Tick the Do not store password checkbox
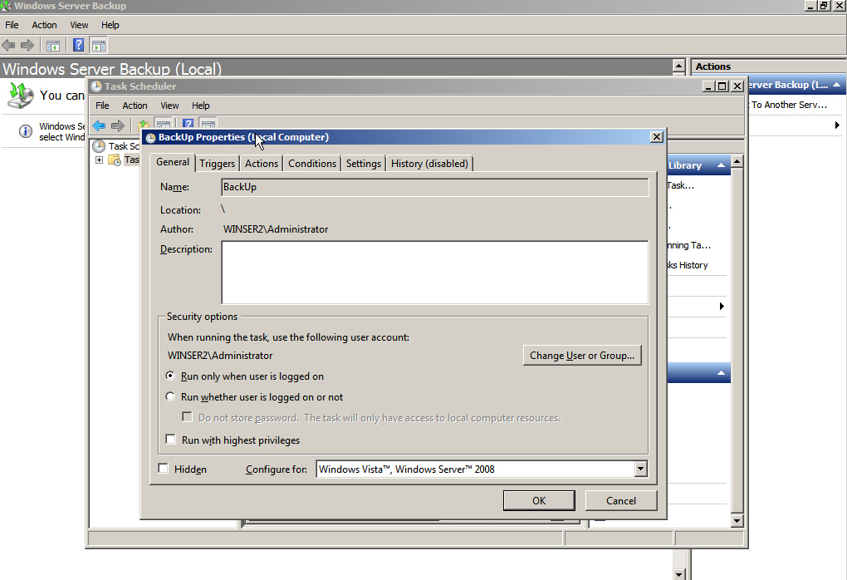The image size is (847, 580). (187, 417)
